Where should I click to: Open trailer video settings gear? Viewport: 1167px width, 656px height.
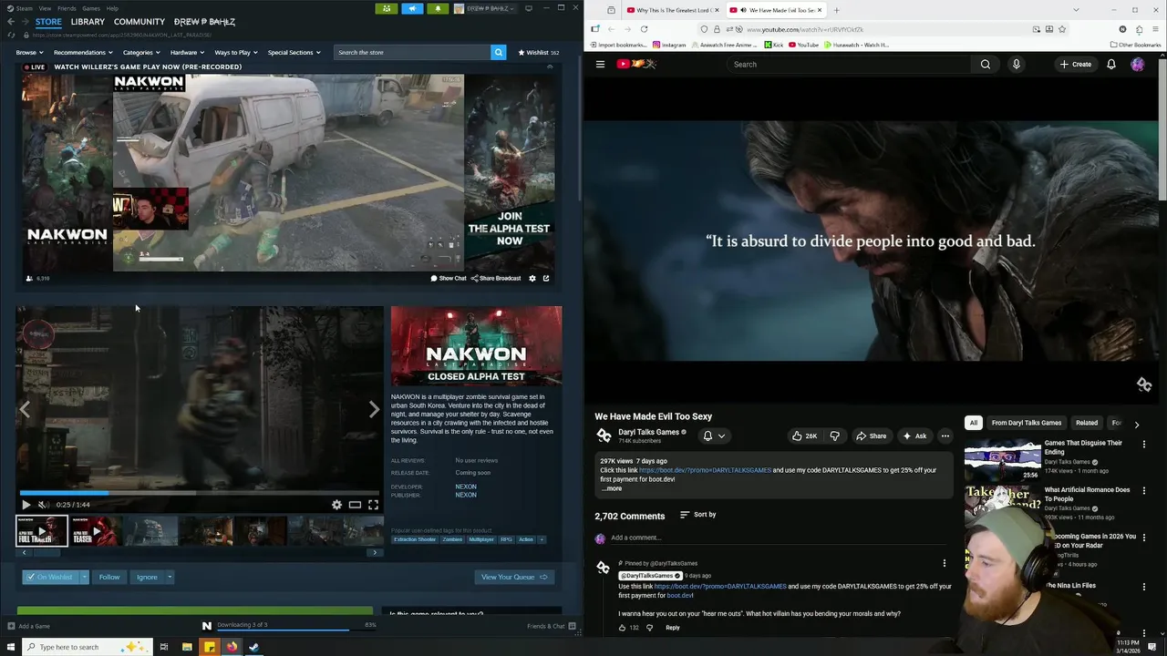click(x=336, y=505)
